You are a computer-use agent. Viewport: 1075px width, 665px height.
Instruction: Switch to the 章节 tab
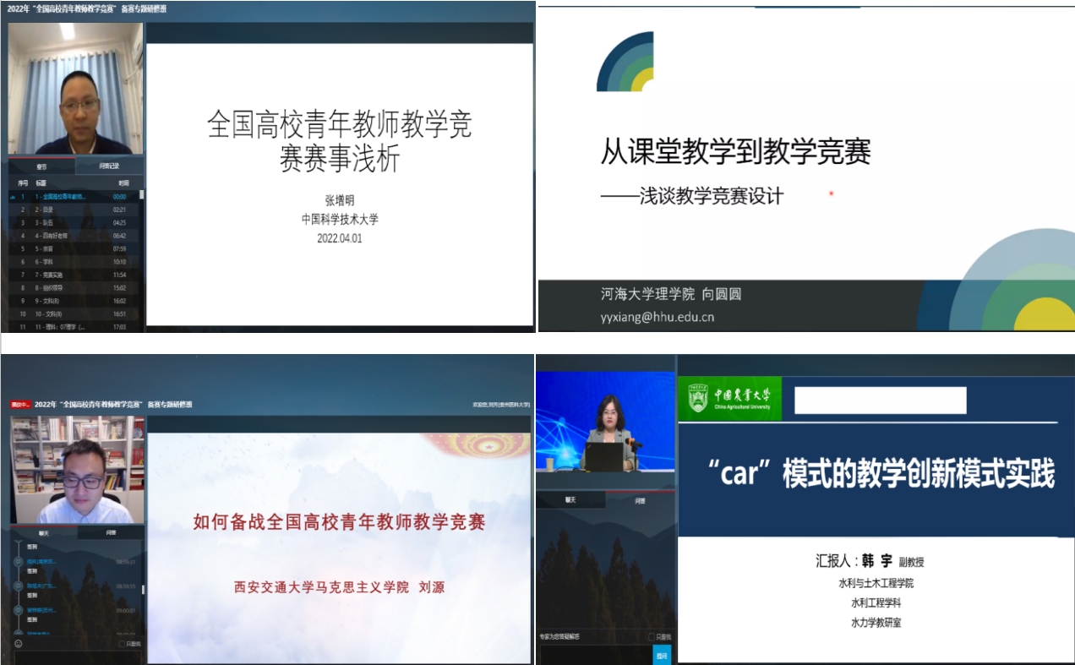pyautogui.click(x=41, y=166)
